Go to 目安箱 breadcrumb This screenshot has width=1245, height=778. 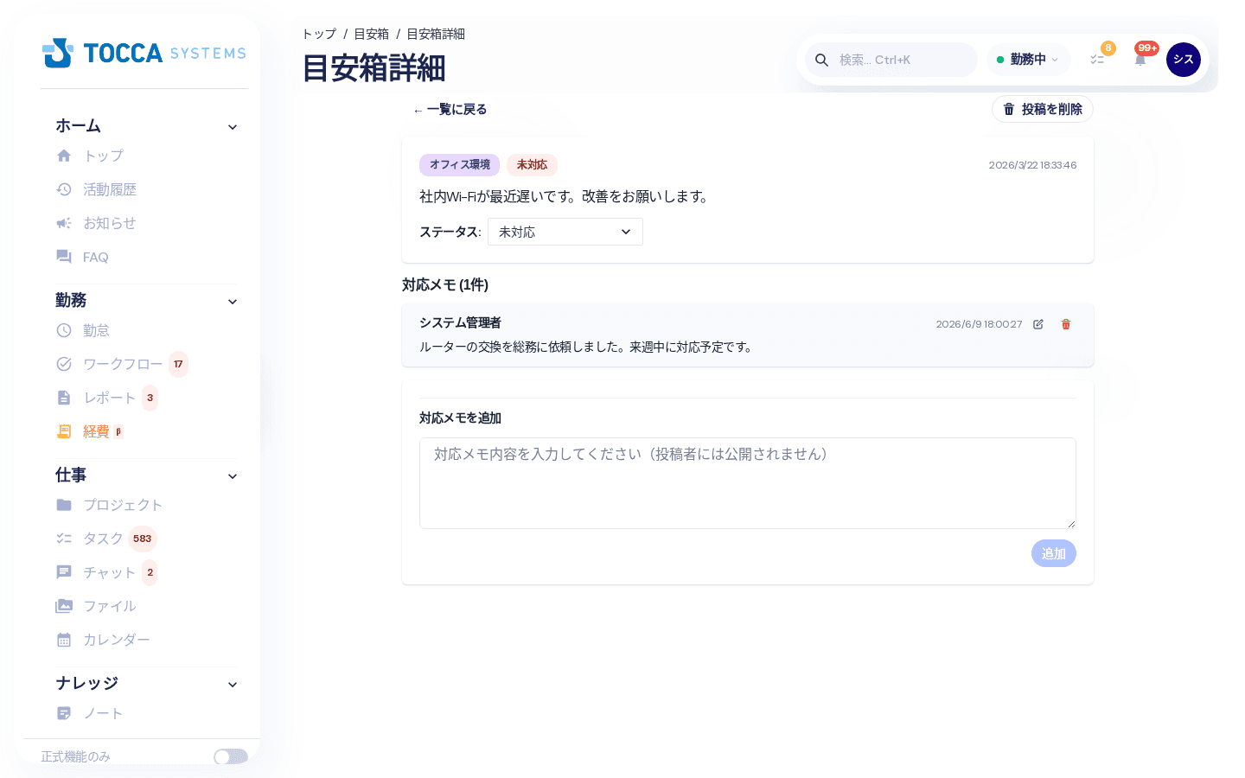(x=371, y=34)
